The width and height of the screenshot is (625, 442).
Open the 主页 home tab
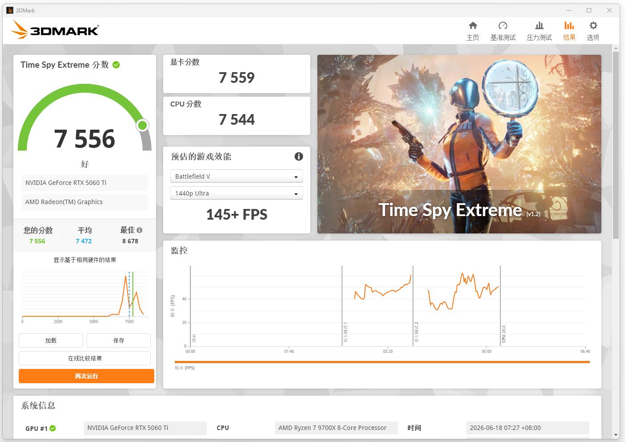click(473, 31)
